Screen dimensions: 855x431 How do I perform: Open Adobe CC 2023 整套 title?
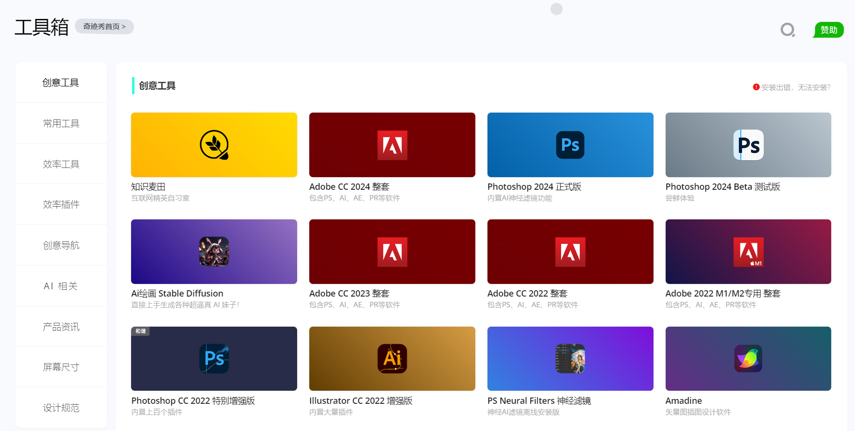coord(349,294)
